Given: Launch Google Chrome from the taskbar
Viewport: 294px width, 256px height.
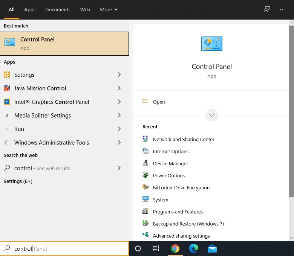Looking at the screenshot, I should tap(175, 248).
